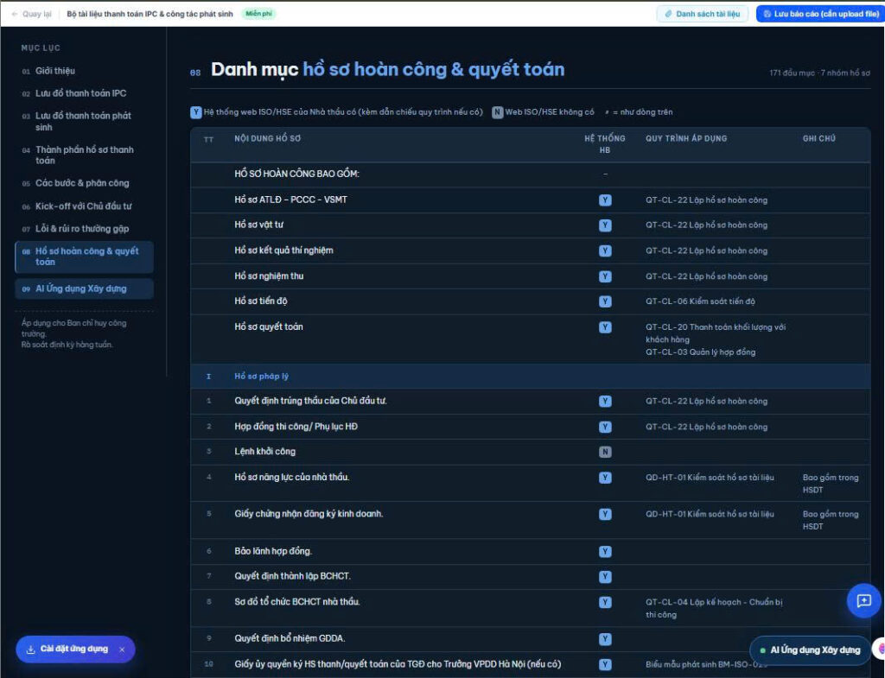Click Y badge for Hồ sơ kết quả thí nghiệm
Screen dimensions: 885x678
[x=605, y=251]
